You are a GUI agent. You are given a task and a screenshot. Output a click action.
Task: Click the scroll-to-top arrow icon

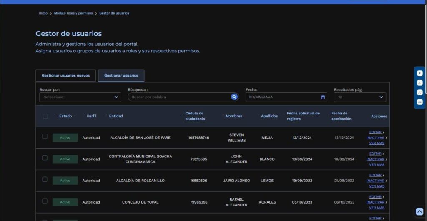tap(419, 211)
